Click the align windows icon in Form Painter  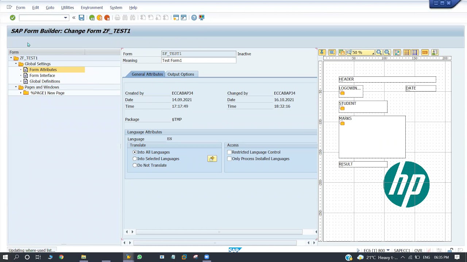click(397, 52)
